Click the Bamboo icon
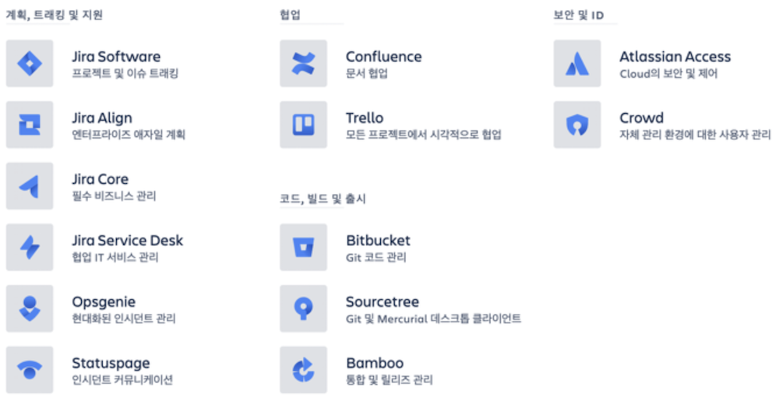The width and height of the screenshot is (779, 398). coord(304,370)
